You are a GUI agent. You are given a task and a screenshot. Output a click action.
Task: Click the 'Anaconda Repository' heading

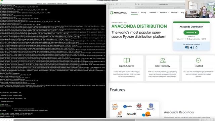[x=179, y=112]
